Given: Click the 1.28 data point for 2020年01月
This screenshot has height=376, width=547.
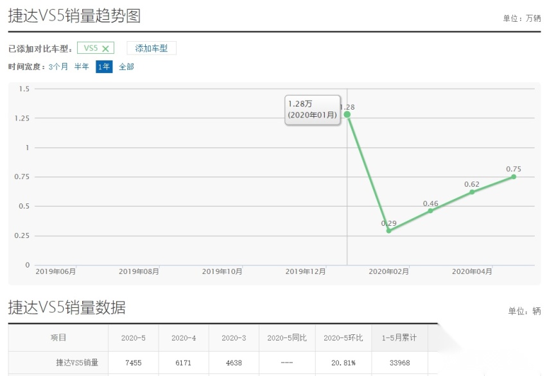Looking at the screenshot, I should (347, 114).
